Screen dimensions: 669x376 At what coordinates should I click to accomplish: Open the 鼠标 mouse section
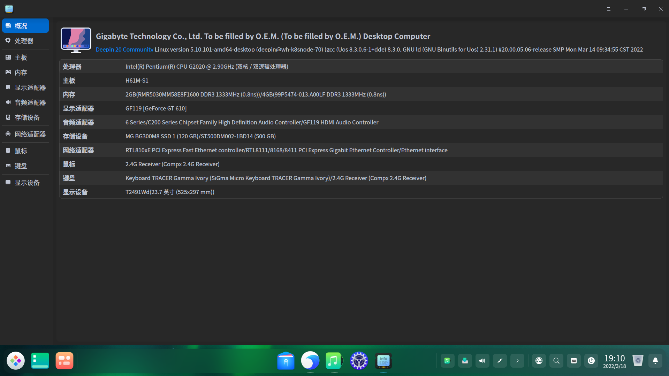click(x=25, y=151)
